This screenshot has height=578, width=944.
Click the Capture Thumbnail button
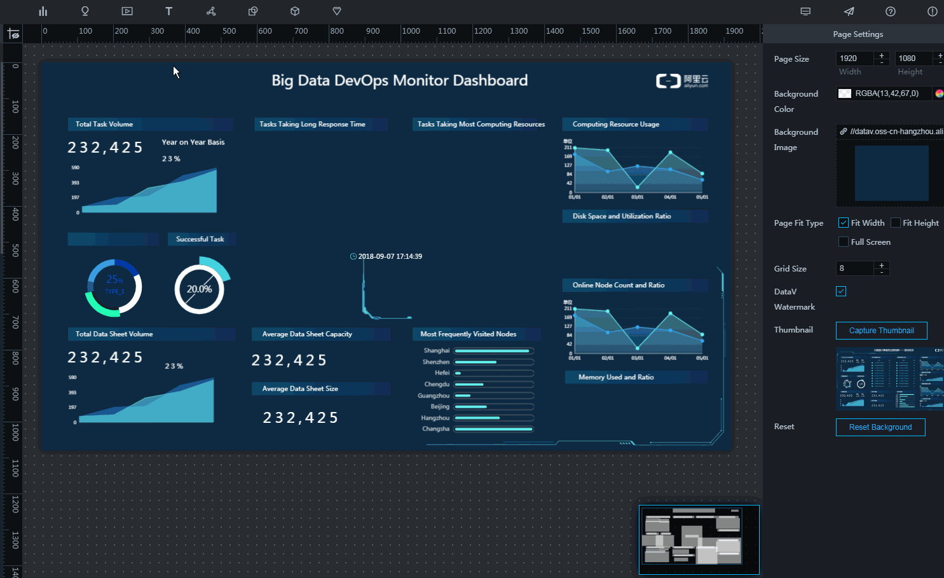(x=881, y=331)
